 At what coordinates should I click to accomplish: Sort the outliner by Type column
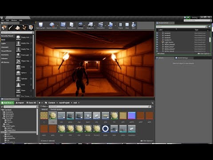pos(197,30)
